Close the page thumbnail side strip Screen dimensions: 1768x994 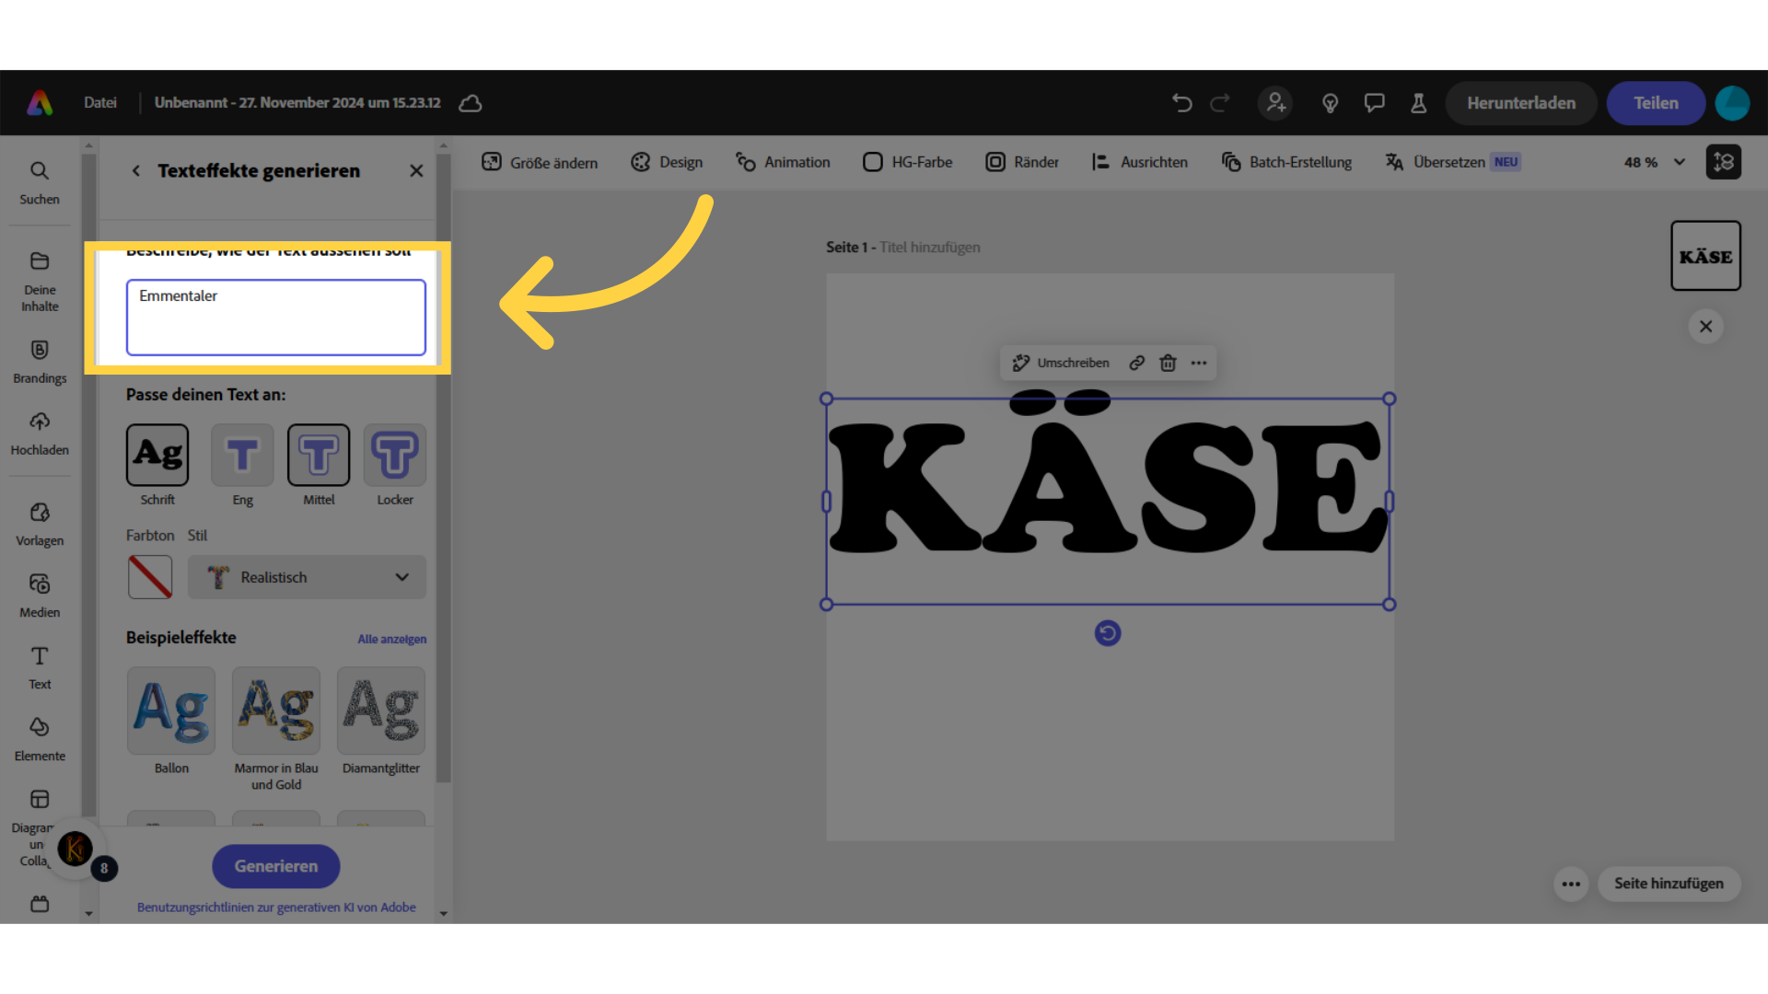tap(1705, 326)
